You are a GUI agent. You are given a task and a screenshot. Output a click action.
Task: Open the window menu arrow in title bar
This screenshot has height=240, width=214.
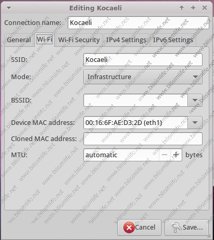pos(9,8)
